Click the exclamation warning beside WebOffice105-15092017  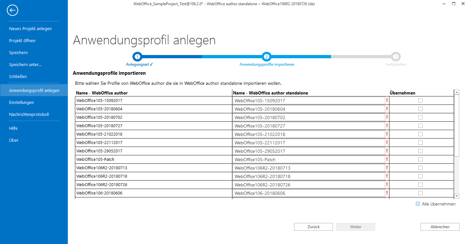click(387, 100)
